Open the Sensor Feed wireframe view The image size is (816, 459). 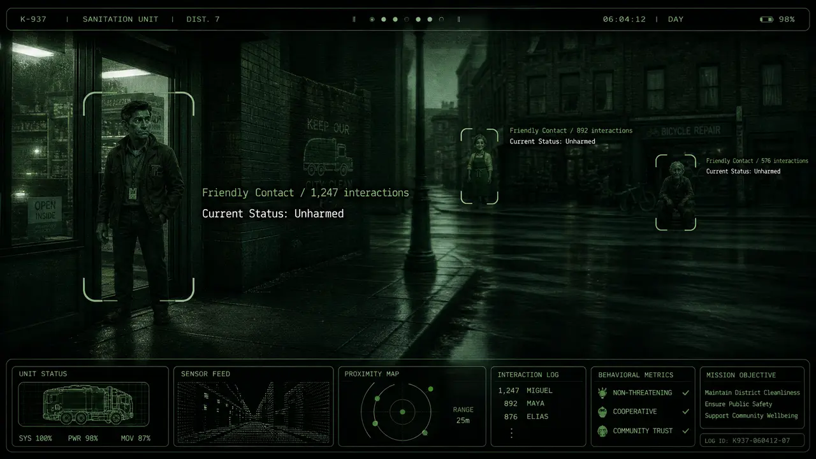[253, 412]
